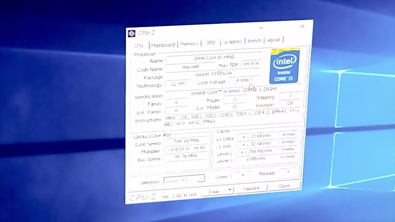Click the Code Name field Haswell
This screenshot has width=395, height=222.
coord(191,67)
